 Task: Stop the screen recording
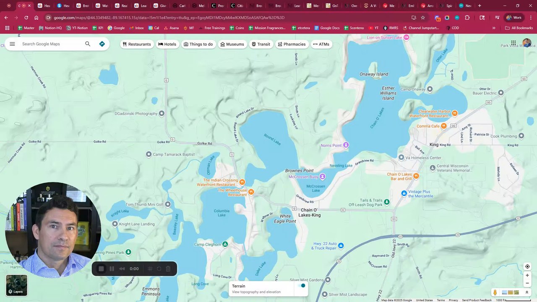(x=101, y=269)
